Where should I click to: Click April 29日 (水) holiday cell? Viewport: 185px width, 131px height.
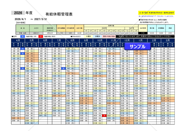click(x=18, y=118)
